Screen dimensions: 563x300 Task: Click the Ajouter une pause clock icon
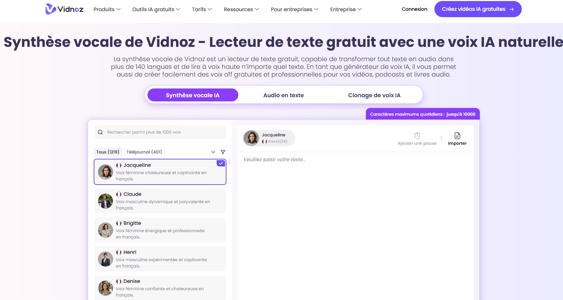tap(417, 136)
